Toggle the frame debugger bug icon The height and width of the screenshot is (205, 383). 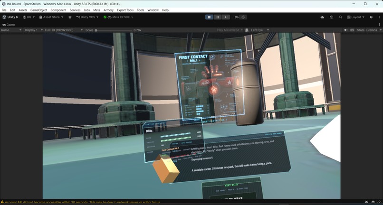pyautogui.click(x=247, y=30)
